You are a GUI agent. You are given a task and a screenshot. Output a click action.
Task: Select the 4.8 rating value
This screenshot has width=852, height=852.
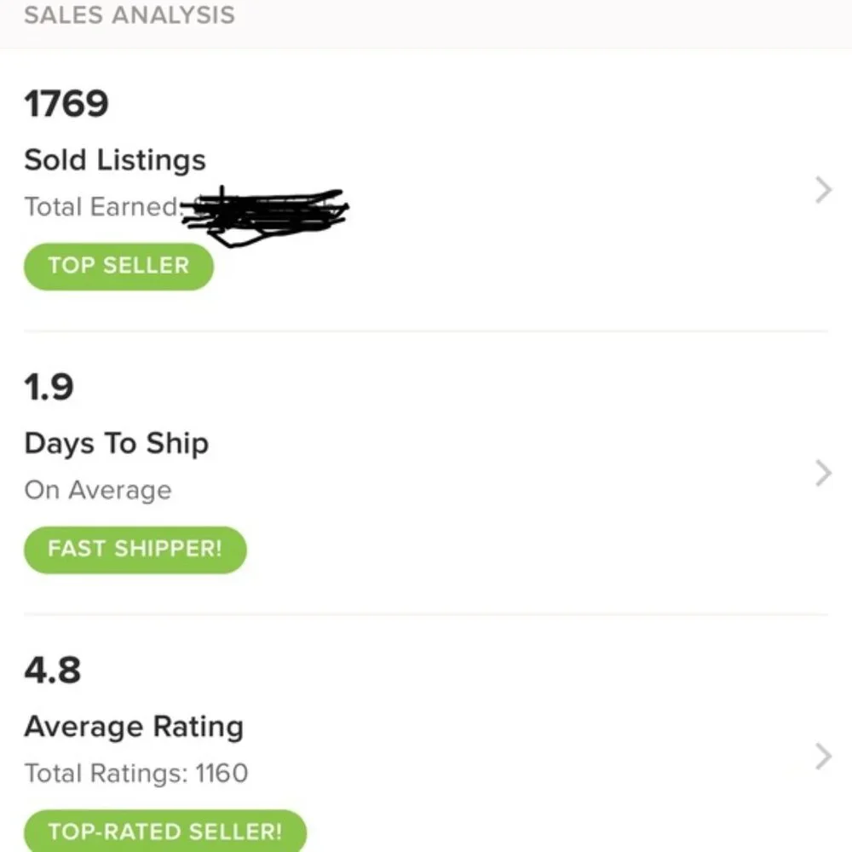[x=53, y=670]
